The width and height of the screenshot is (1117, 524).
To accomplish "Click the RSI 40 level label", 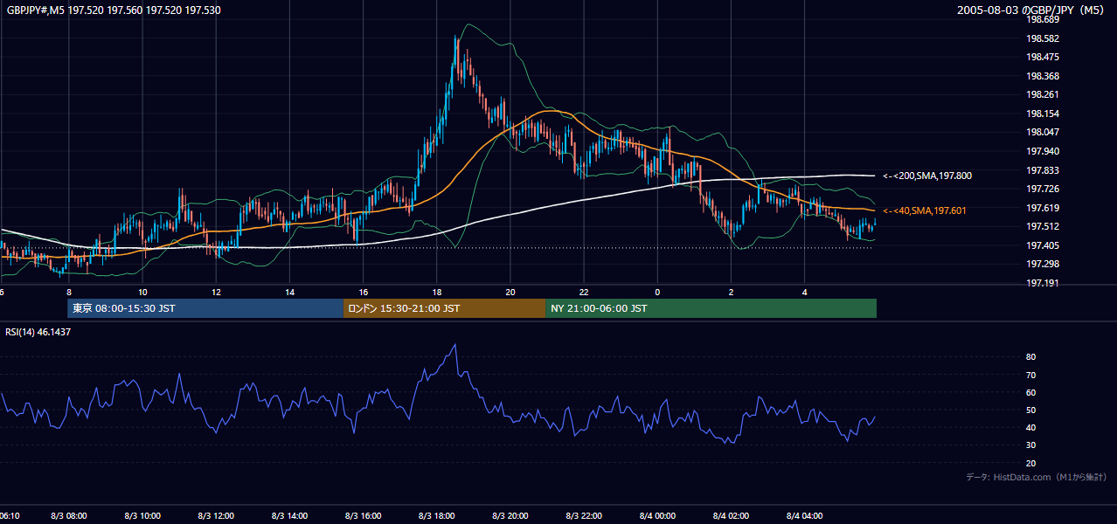I will click(x=1030, y=427).
